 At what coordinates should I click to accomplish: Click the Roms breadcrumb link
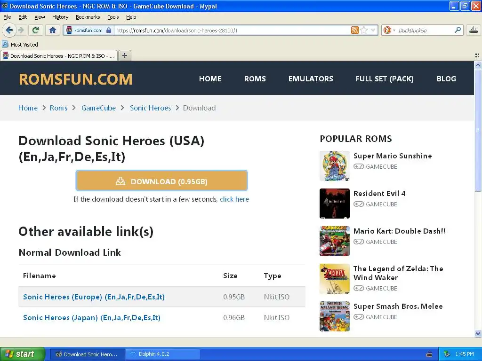[x=58, y=108]
